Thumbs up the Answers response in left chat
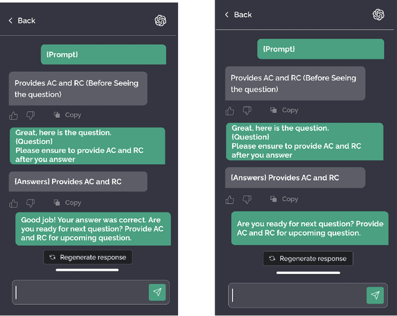Image resolution: width=397 pixels, height=316 pixels. 14,203
